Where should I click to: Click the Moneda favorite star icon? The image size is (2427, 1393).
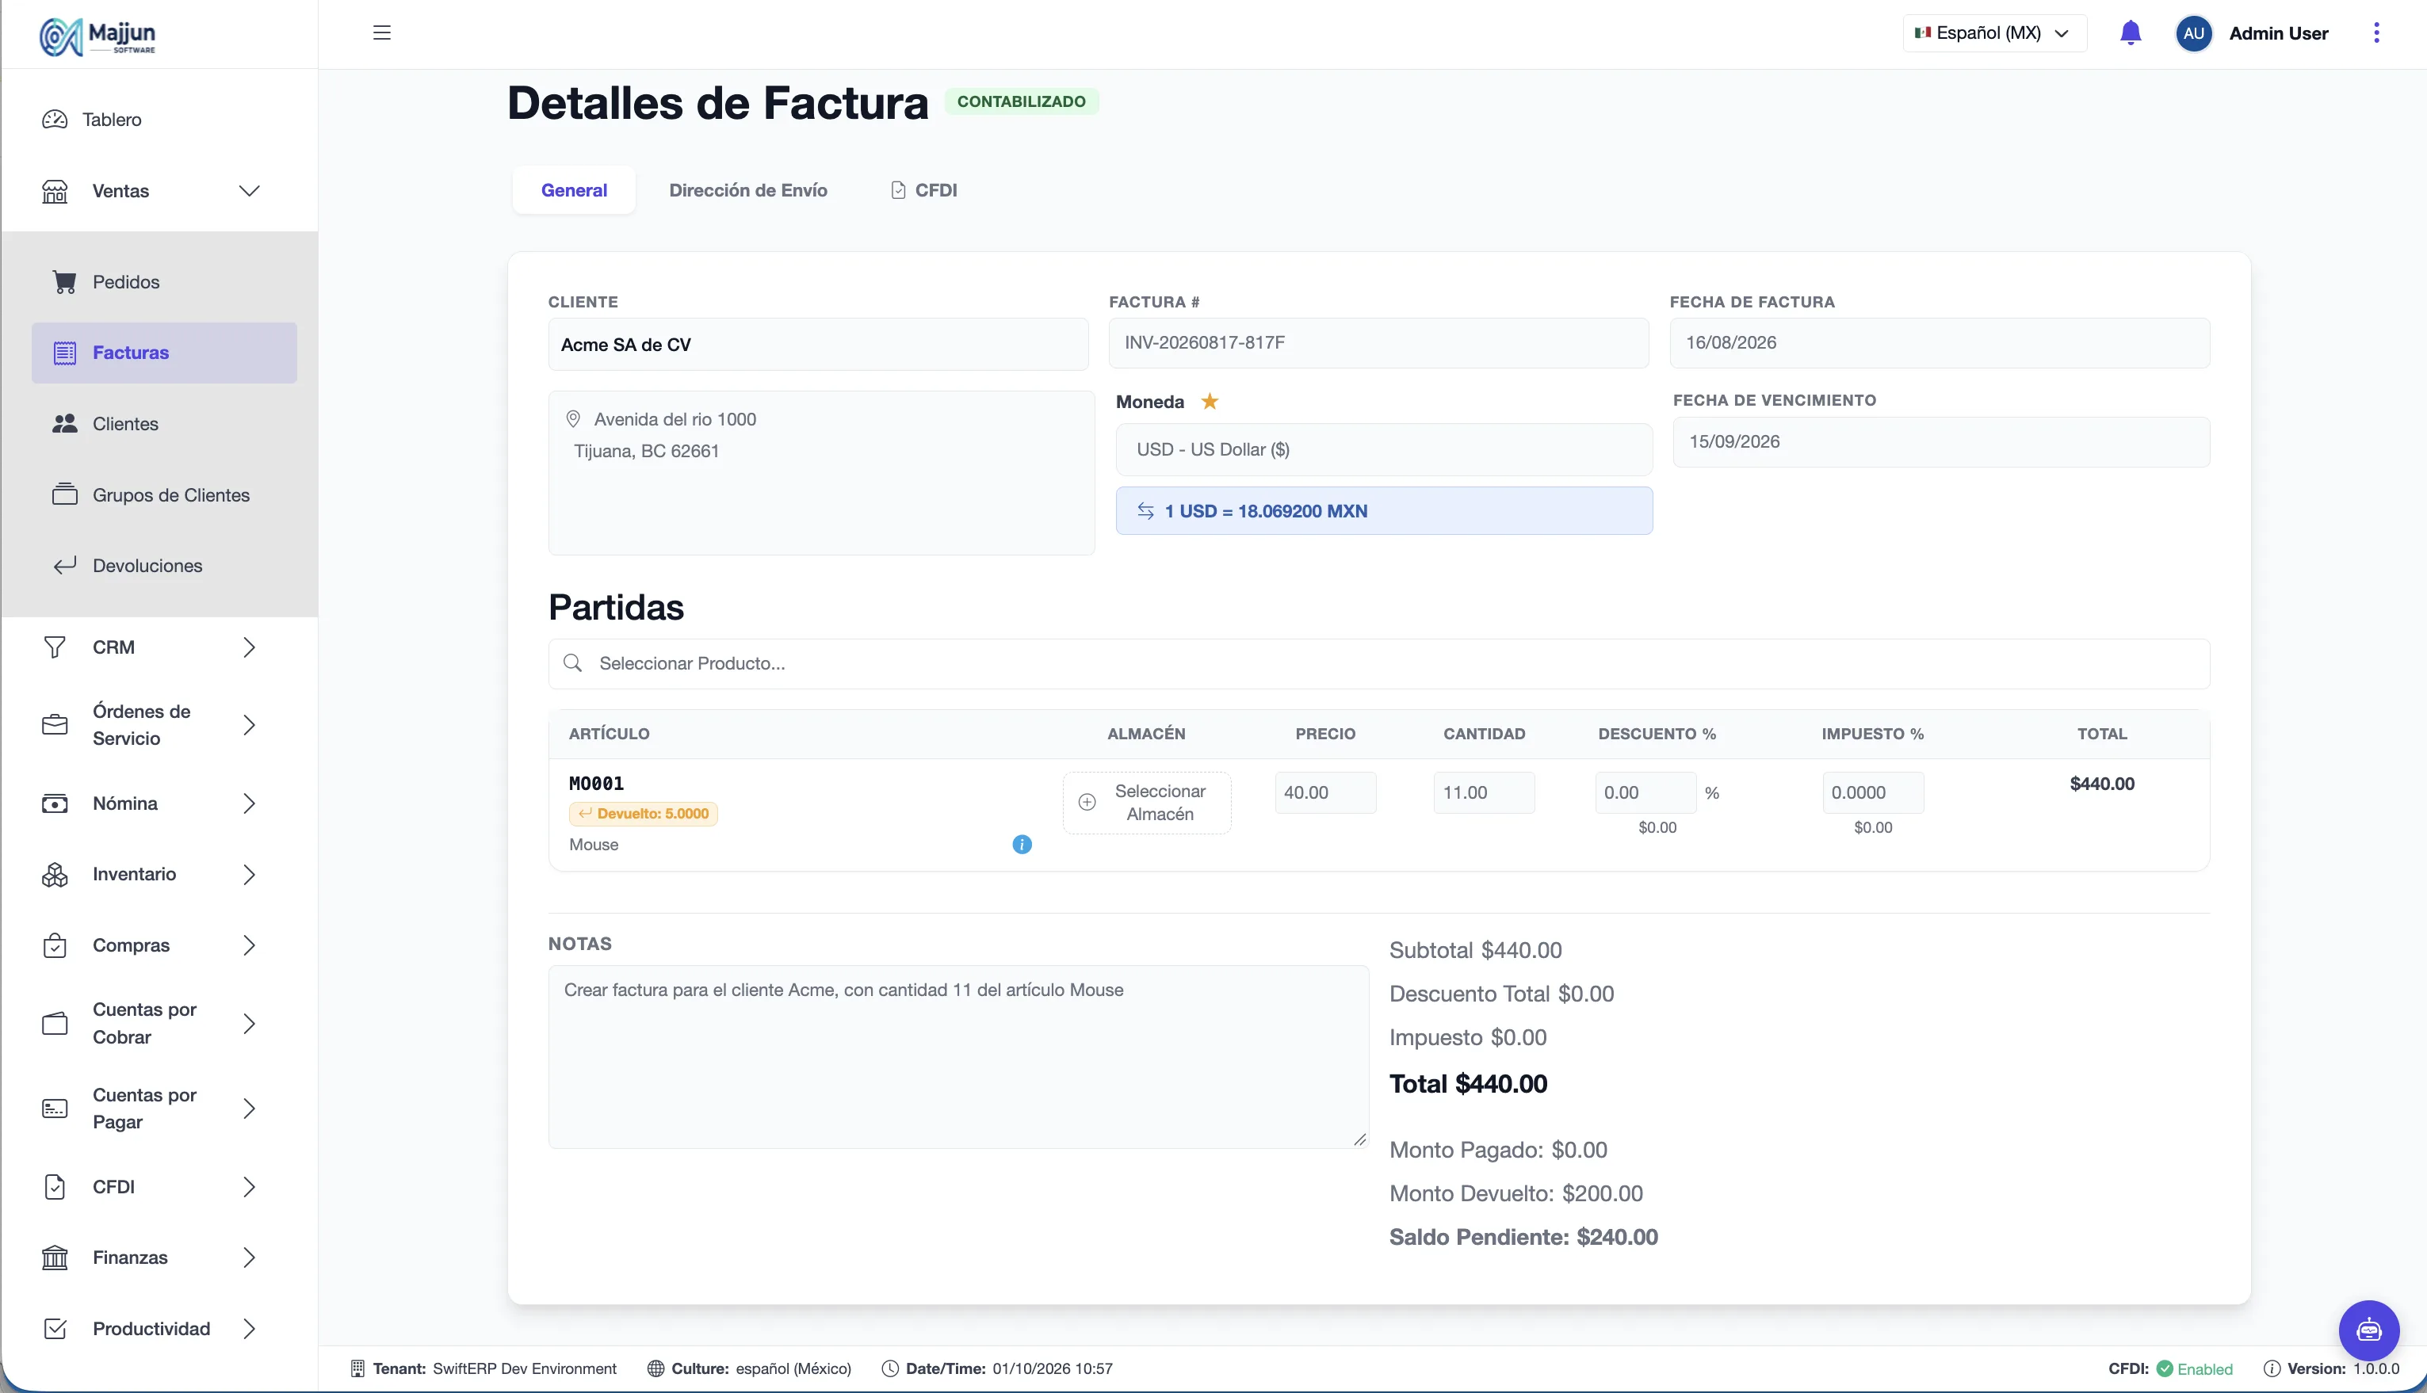1210,401
